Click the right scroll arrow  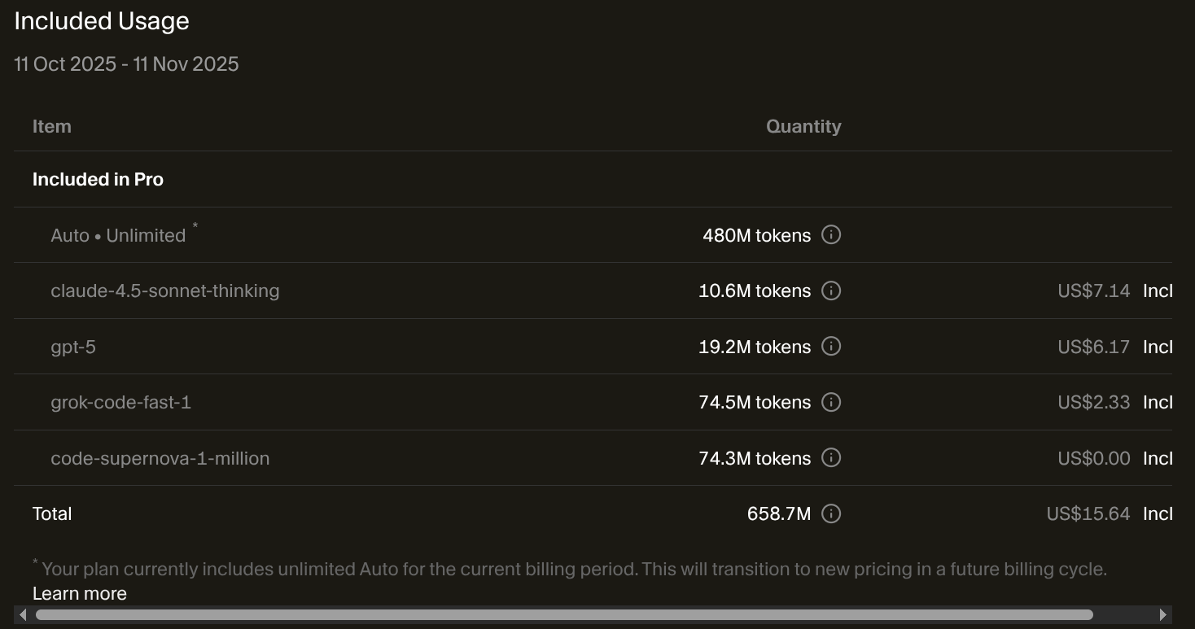point(1163,614)
